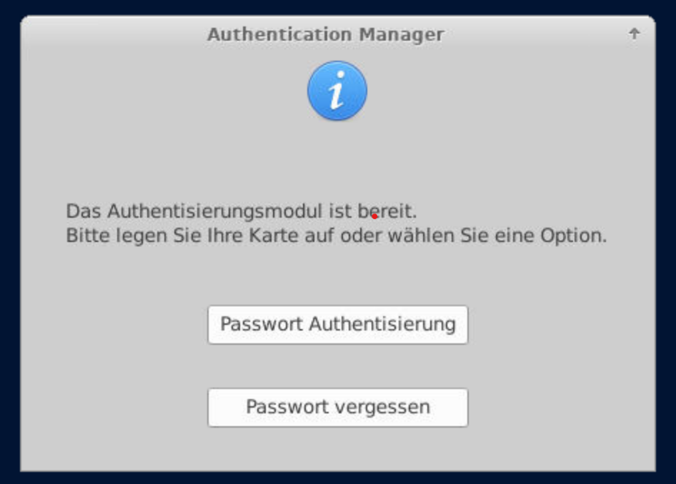The height and width of the screenshot is (484, 676).
Task: Click the word "Das" starting the status message
Action: tap(84, 211)
